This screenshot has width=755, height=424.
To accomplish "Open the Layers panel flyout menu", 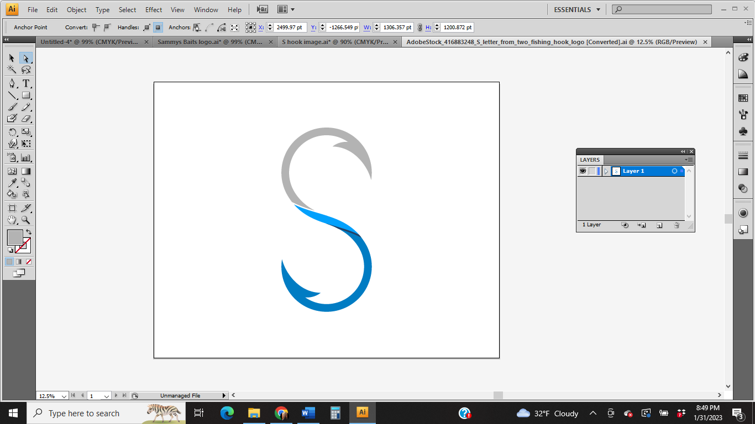I will (689, 160).
